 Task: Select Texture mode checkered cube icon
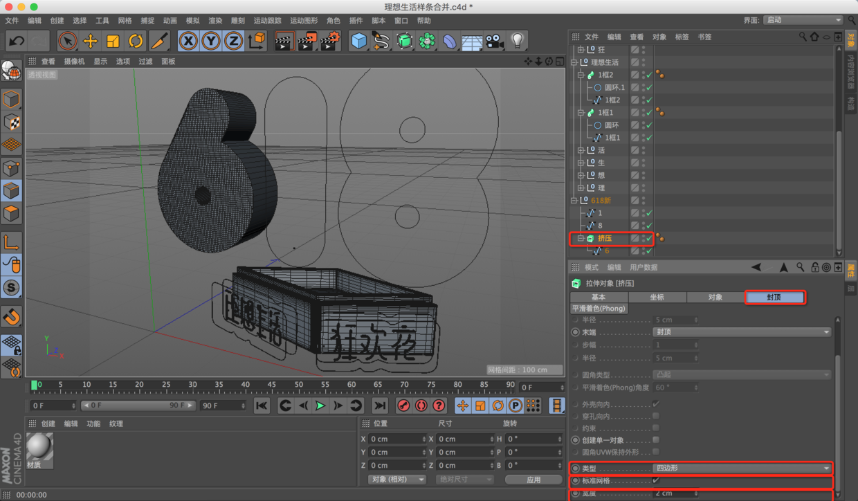point(11,122)
